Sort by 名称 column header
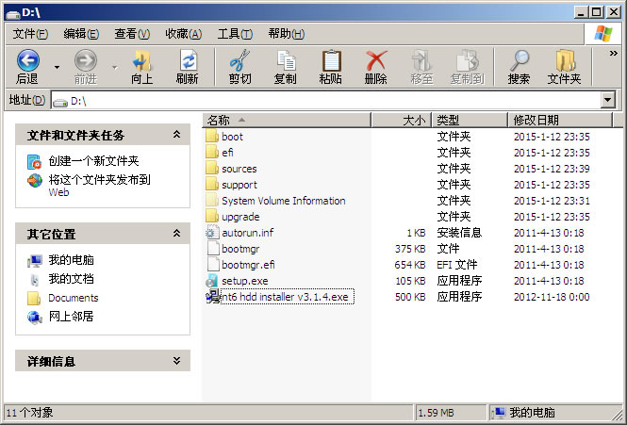The width and height of the screenshot is (627, 425). point(287,120)
